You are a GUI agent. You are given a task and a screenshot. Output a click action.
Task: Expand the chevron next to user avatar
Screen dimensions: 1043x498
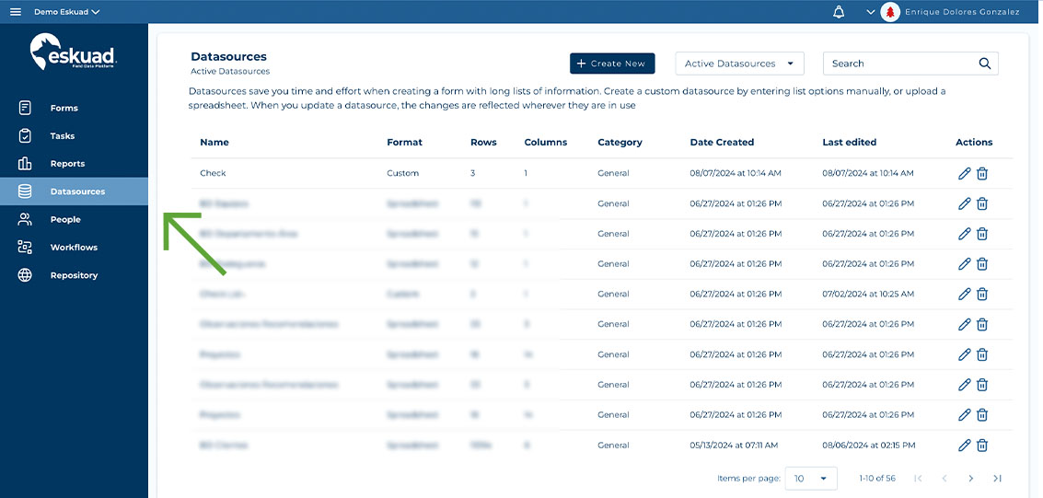pyautogui.click(x=870, y=12)
